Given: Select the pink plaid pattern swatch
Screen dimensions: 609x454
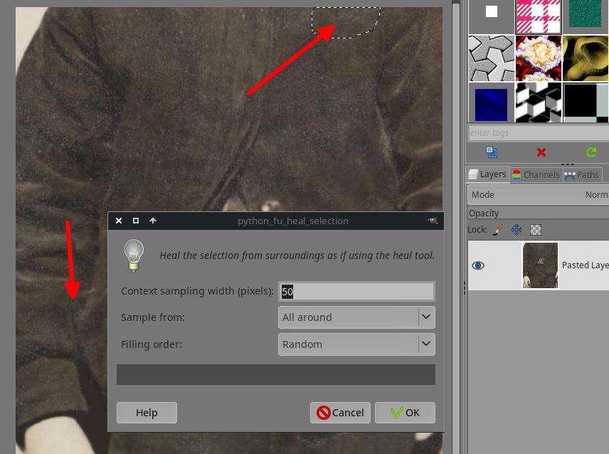Looking at the screenshot, I should click(x=539, y=16).
